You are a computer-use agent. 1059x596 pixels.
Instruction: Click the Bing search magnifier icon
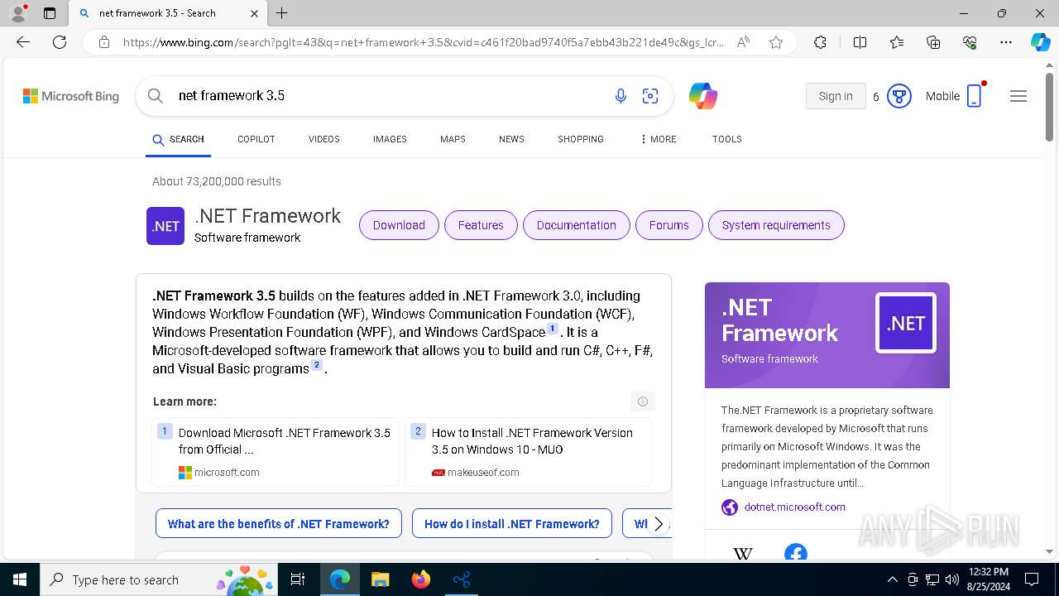coord(155,96)
